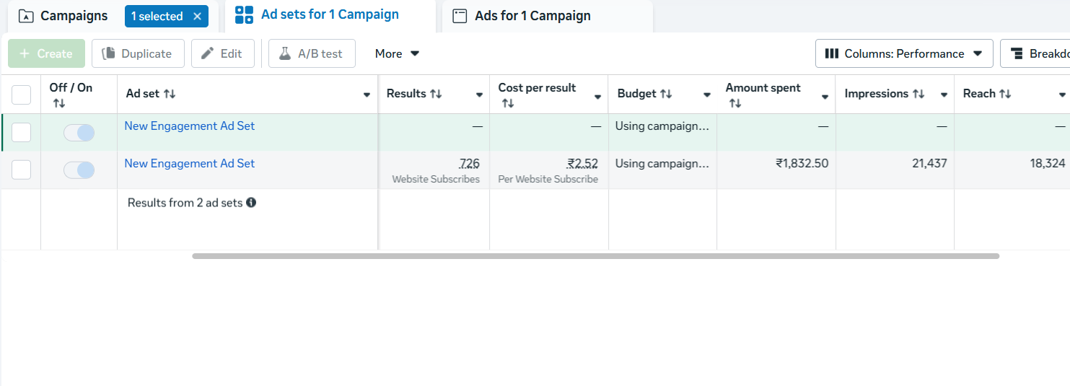Click the Per Website Subscribe label

click(x=548, y=179)
